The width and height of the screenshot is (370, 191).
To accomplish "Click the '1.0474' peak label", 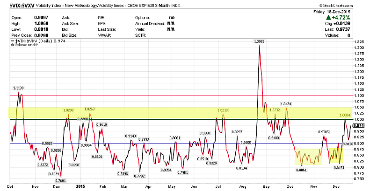I will pyautogui.click(x=286, y=104).
